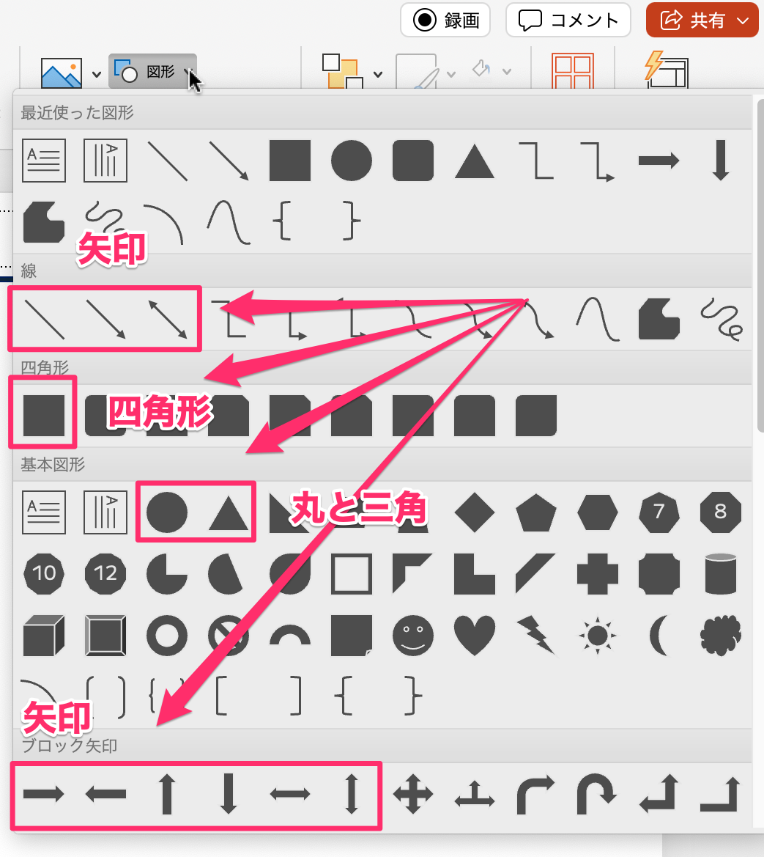Viewport: 764px width, 857px height.
Task: Select the octagon labeled 8
Action: point(721,512)
